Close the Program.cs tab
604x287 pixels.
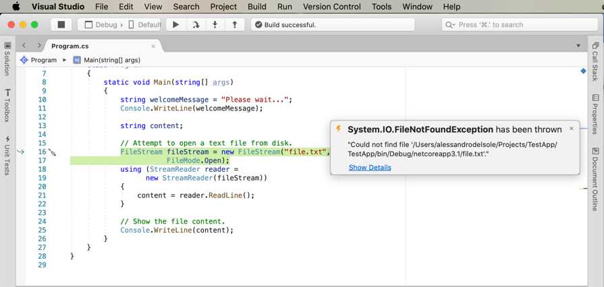(x=153, y=46)
